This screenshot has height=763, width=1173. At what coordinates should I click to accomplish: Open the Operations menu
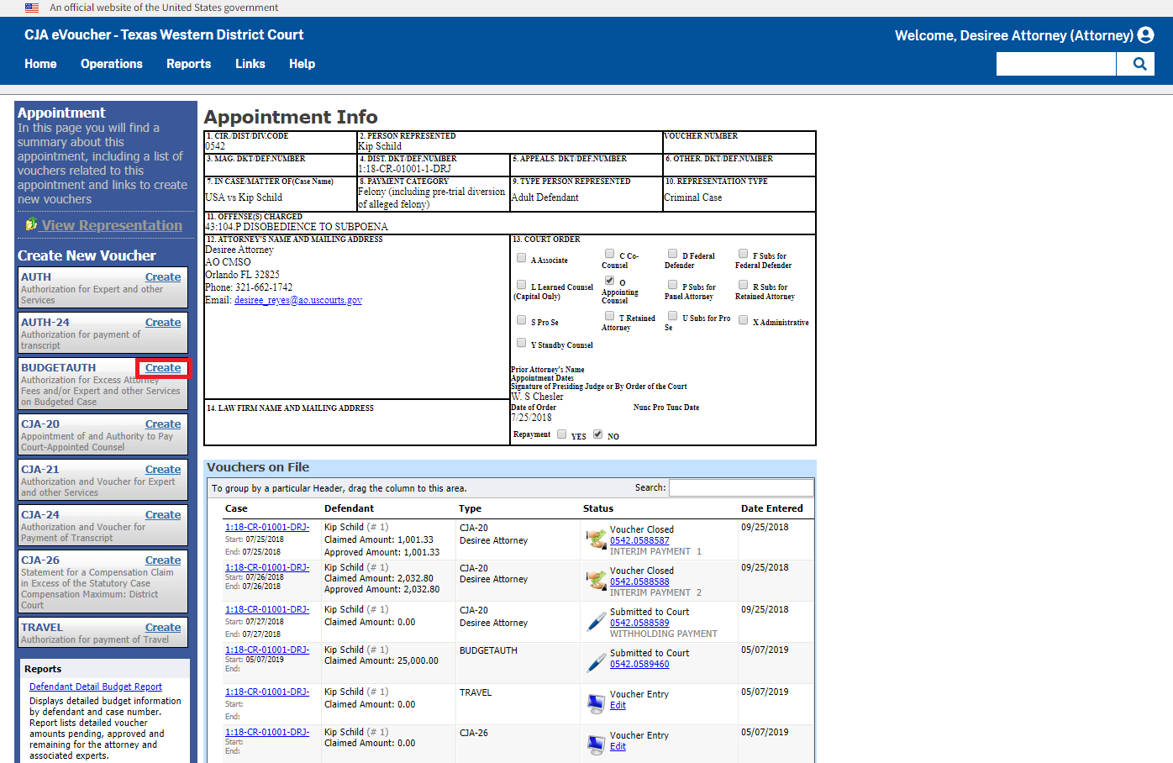click(112, 64)
